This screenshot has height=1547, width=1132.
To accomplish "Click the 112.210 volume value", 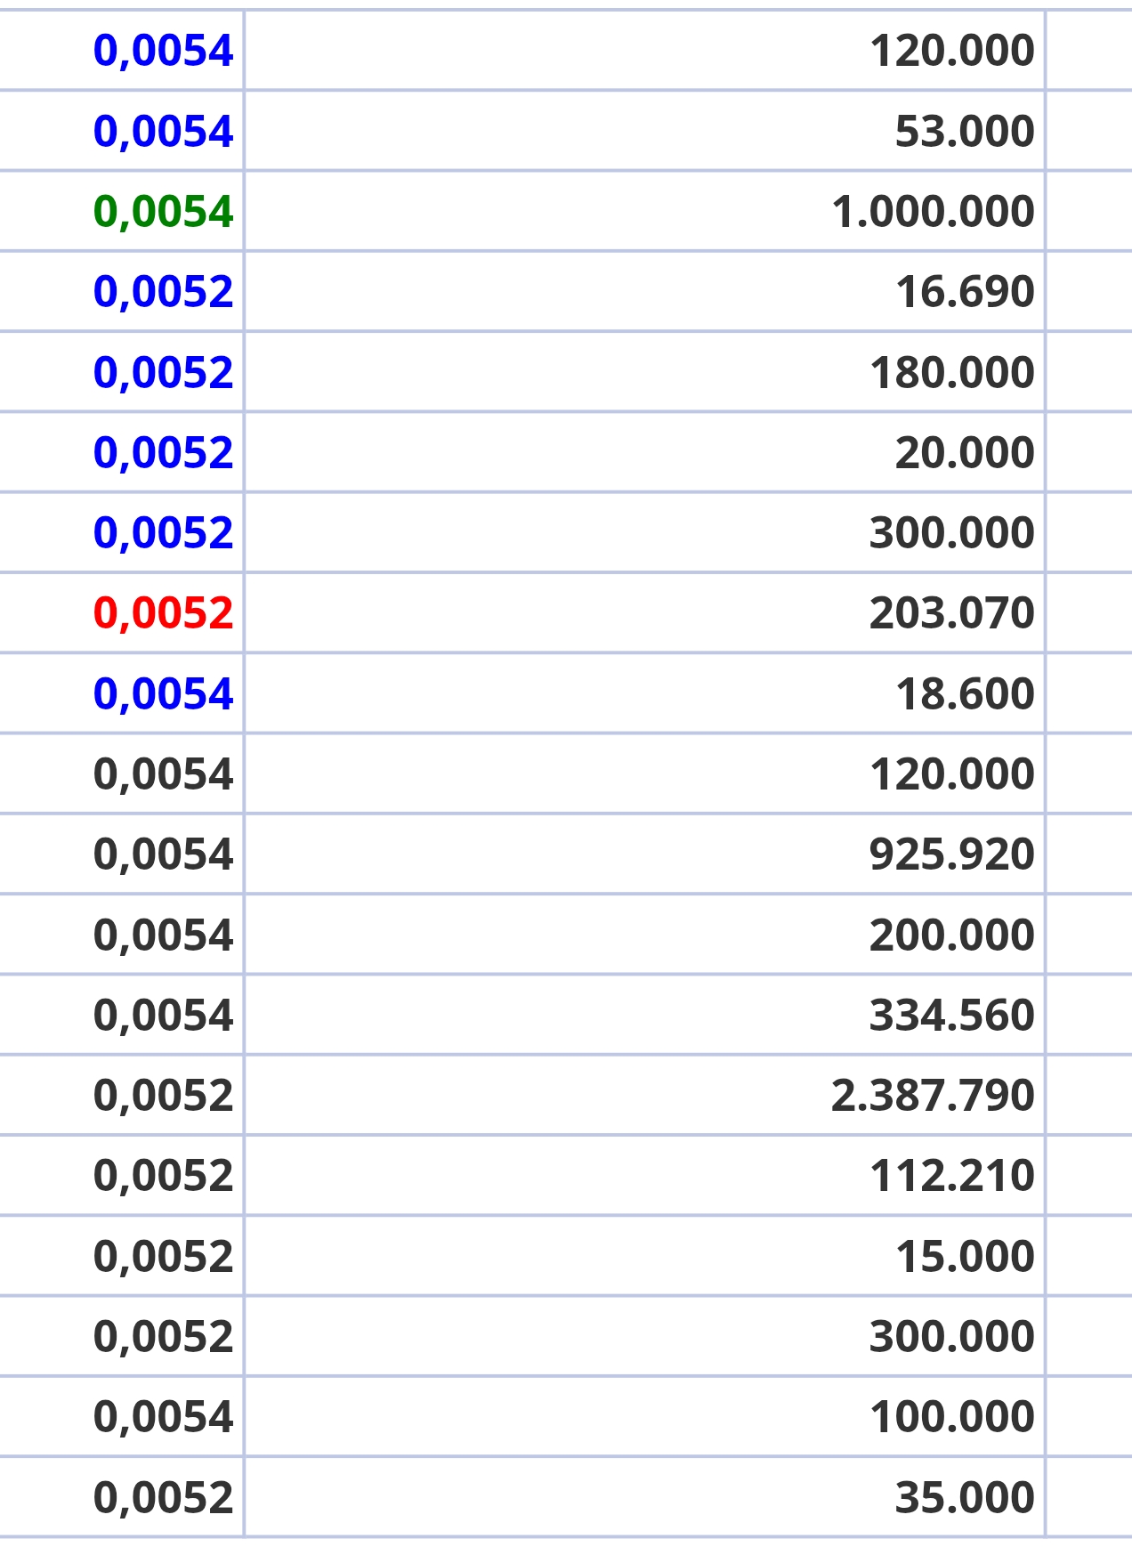I will (x=951, y=1176).
